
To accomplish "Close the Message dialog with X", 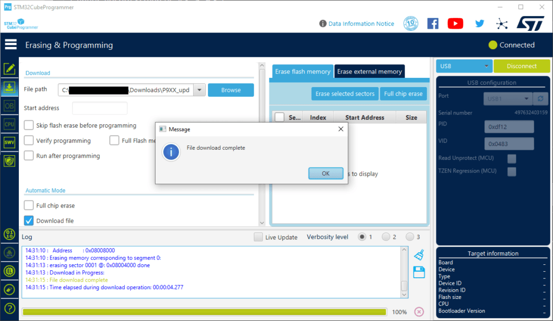I will click(x=341, y=129).
